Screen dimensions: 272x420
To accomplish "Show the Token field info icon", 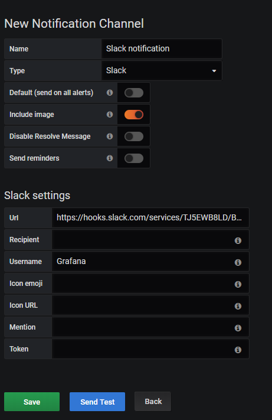I will pos(238,350).
